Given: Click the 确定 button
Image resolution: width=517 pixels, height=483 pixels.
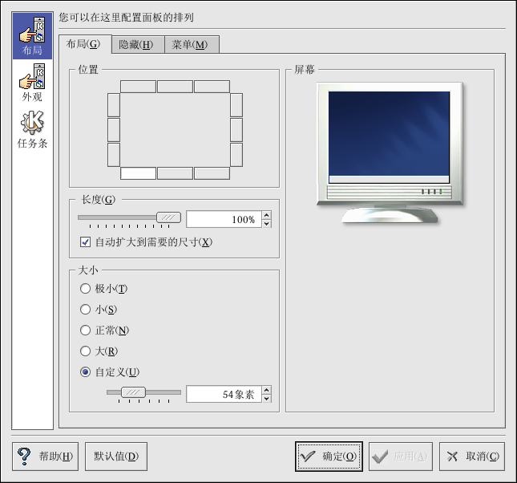Looking at the screenshot, I should pos(329,457).
